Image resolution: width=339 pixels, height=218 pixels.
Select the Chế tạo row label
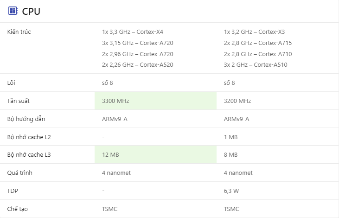click(18, 209)
